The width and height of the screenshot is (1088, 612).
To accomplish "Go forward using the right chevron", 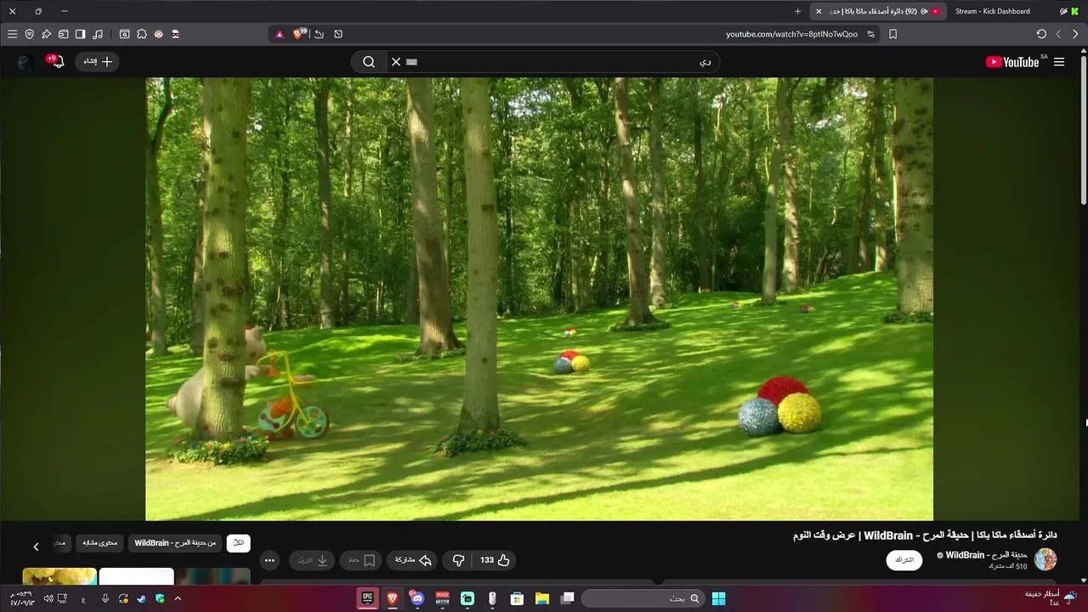I will (x=1075, y=34).
